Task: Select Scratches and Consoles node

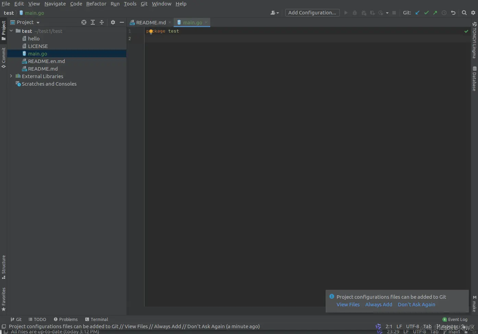Action: pyautogui.click(x=49, y=84)
